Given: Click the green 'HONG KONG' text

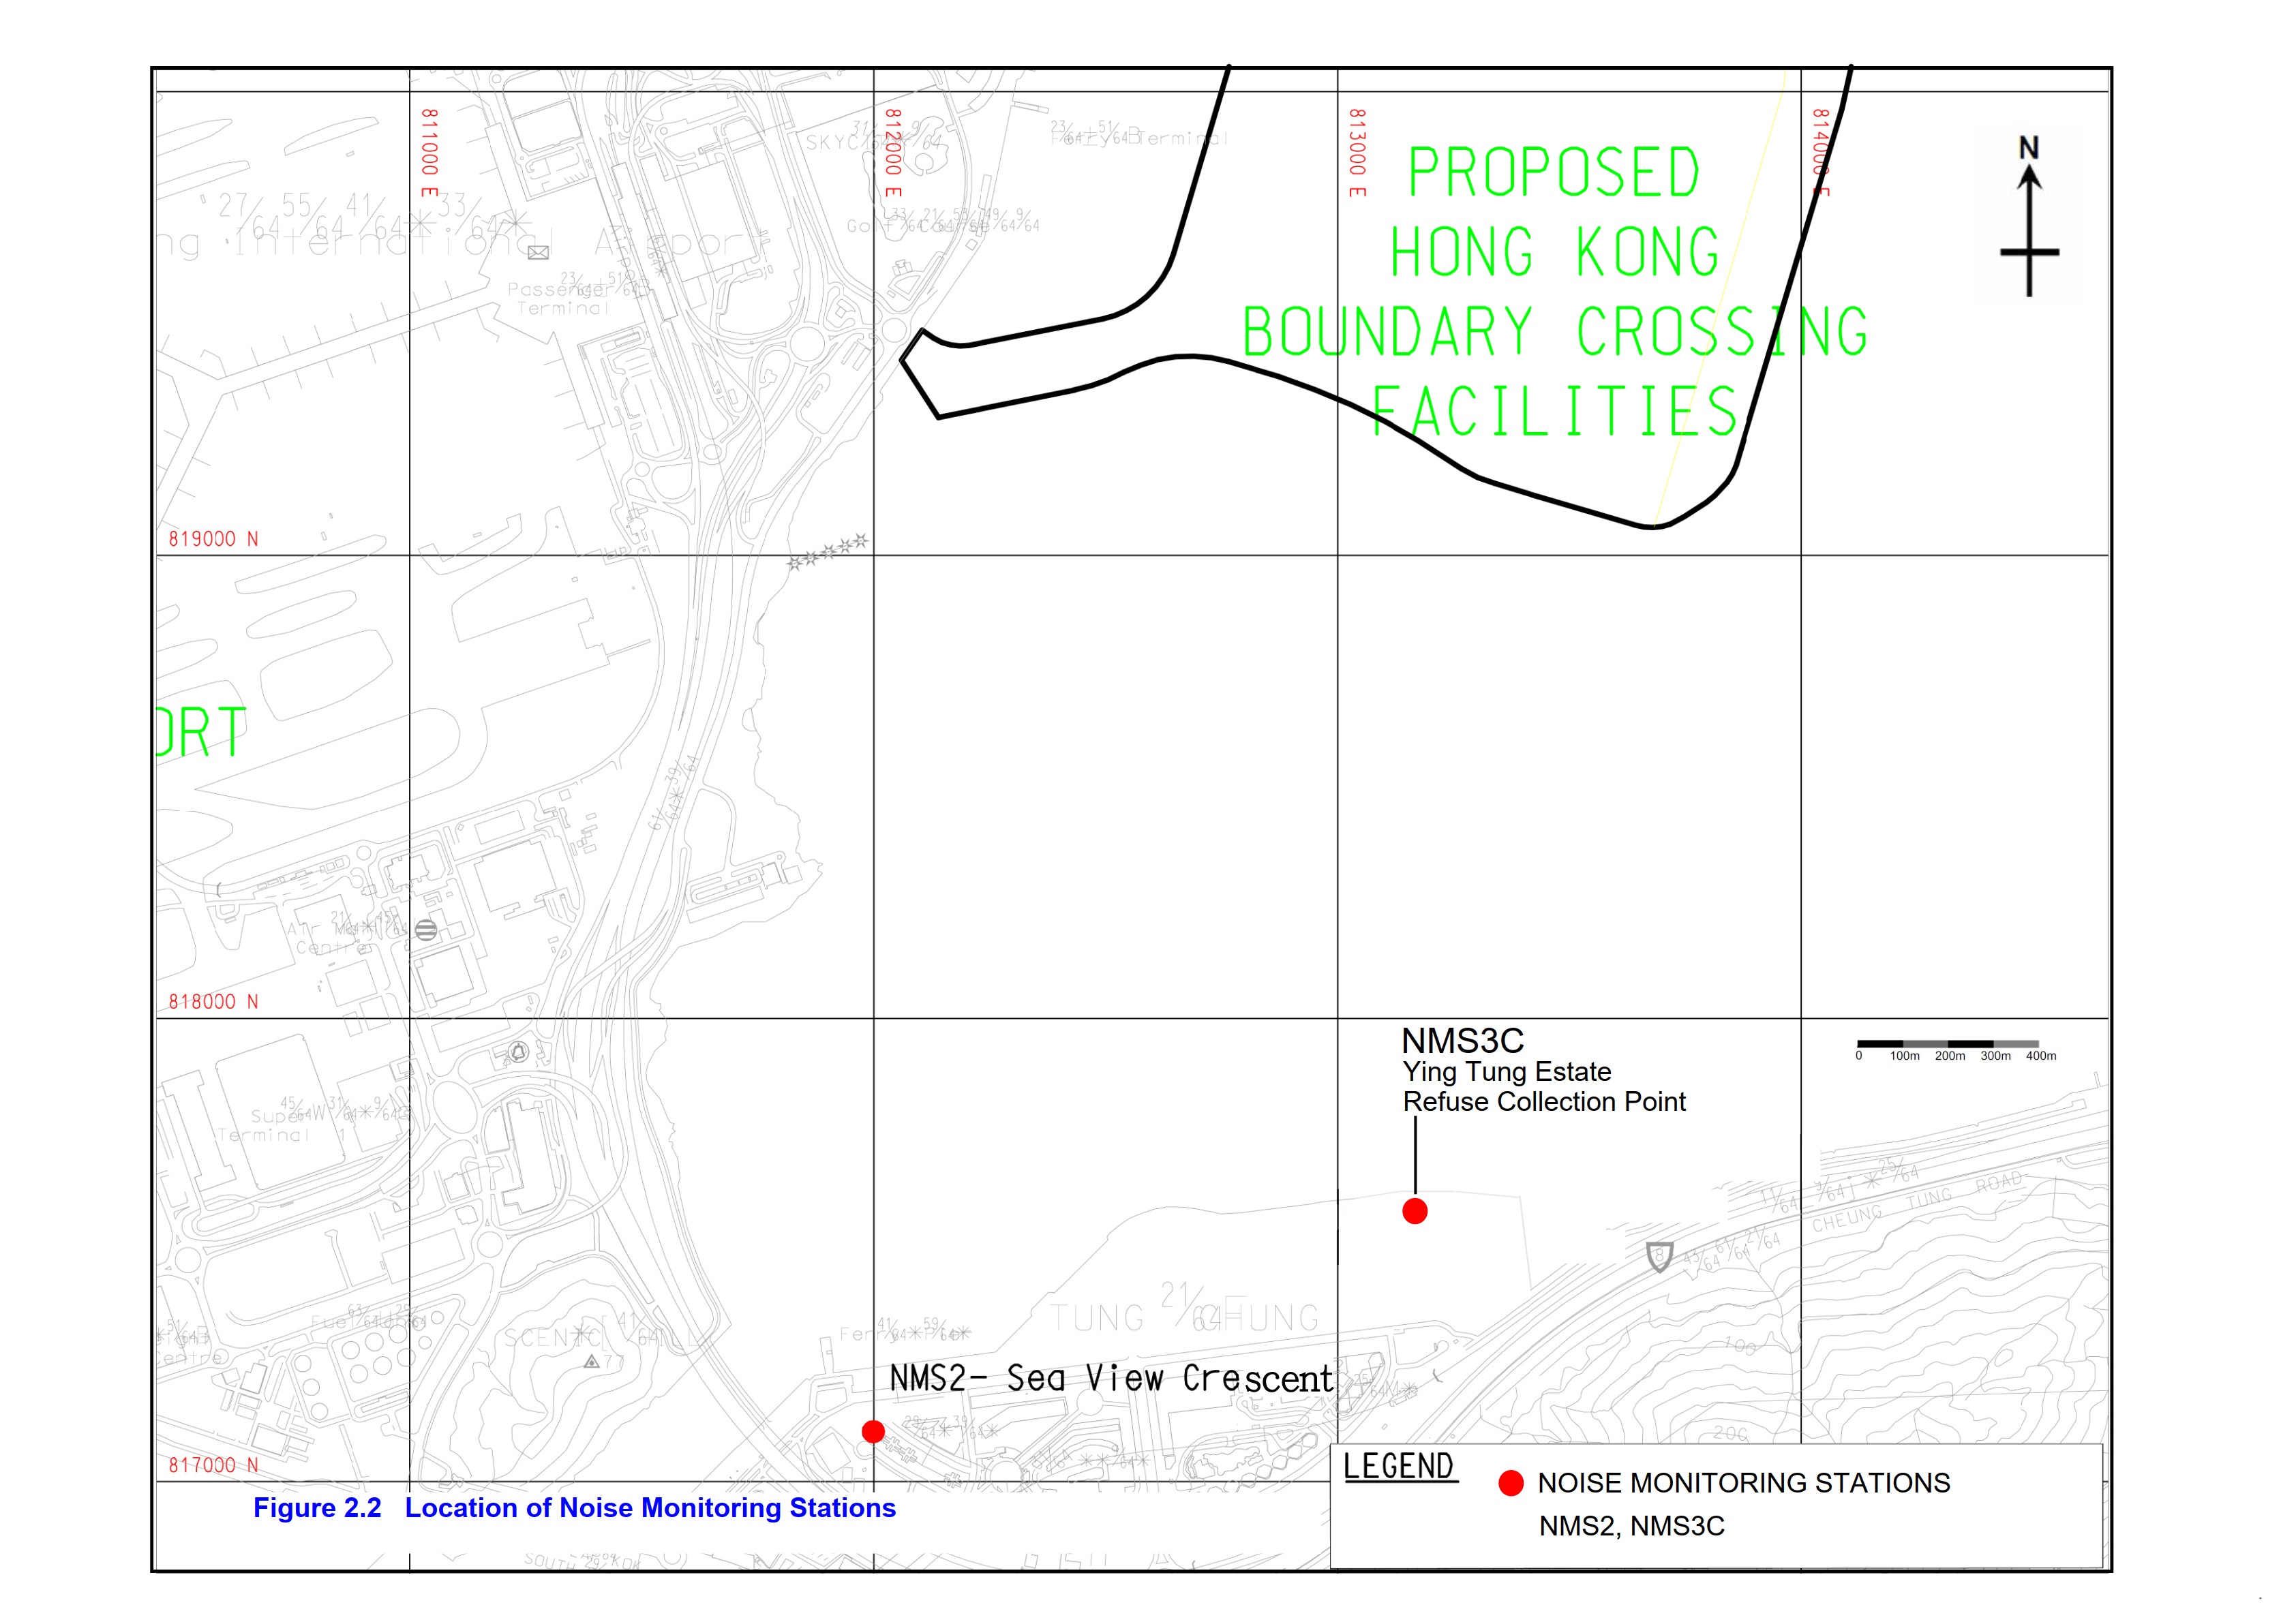Looking at the screenshot, I should [x=1555, y=251].
